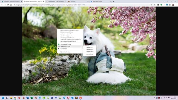Open Opera from the taskbar
This screenshot has height=100, width=178.
tap(68, 98)
